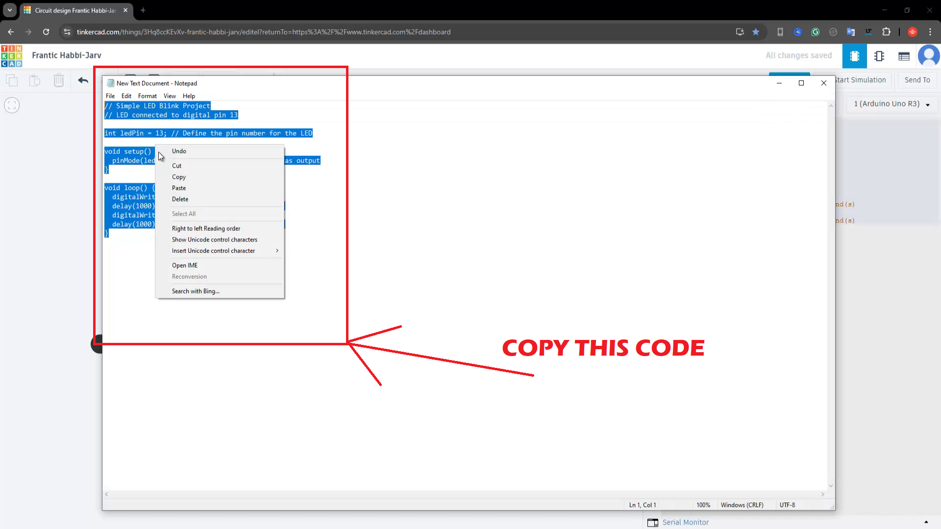Open the circuit view icon
941x529 pixels.
(854, 56)
